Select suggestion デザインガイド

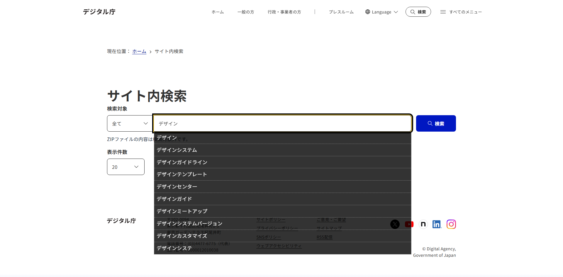282,199
